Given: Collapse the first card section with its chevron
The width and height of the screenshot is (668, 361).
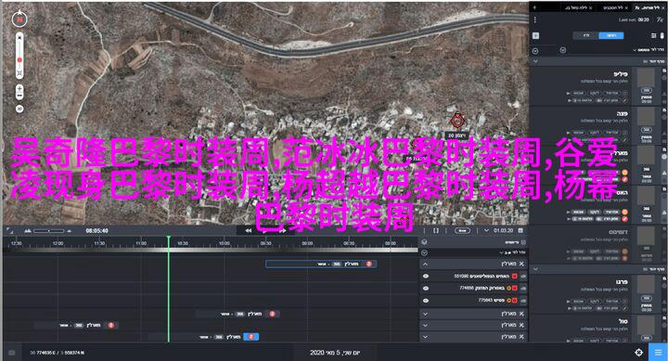Looking at the screenshot, I should [535, 62].
